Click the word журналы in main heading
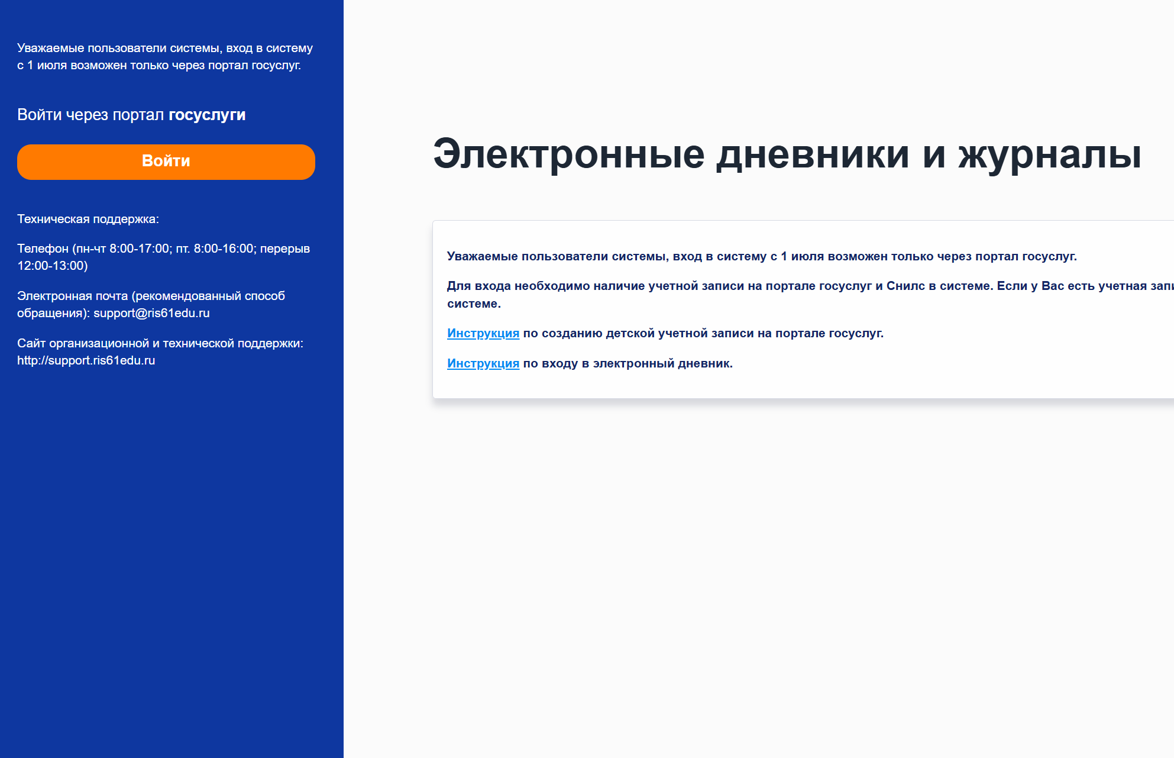The height and width of the screenshot is (758, 1174). (x=1049, y=154)
